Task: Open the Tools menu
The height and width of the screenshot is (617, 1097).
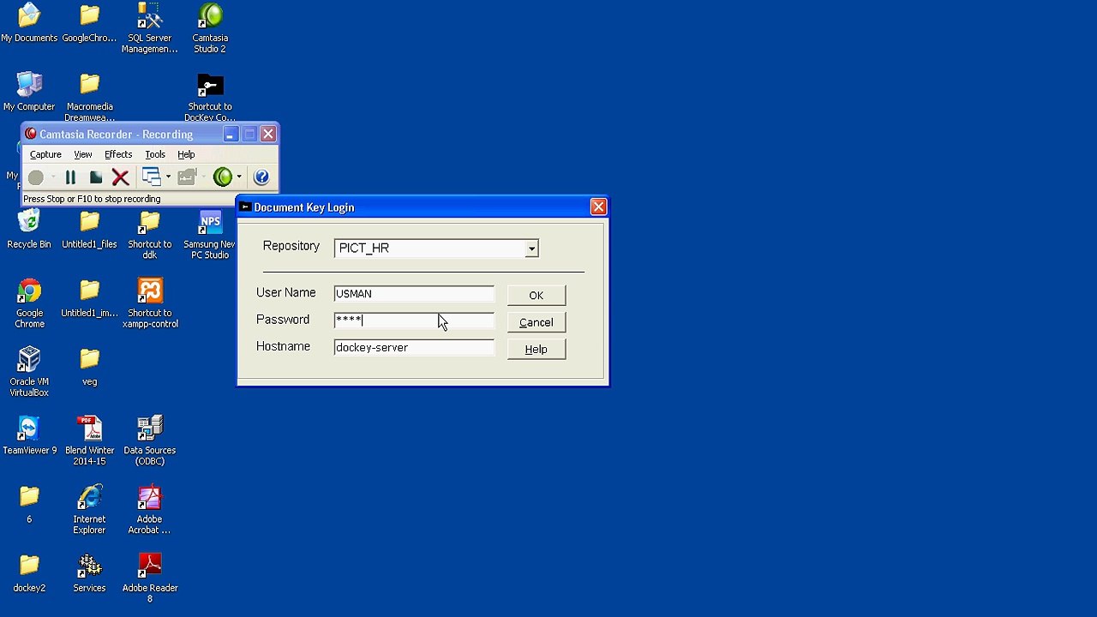Action: click(x=155, y=154)
